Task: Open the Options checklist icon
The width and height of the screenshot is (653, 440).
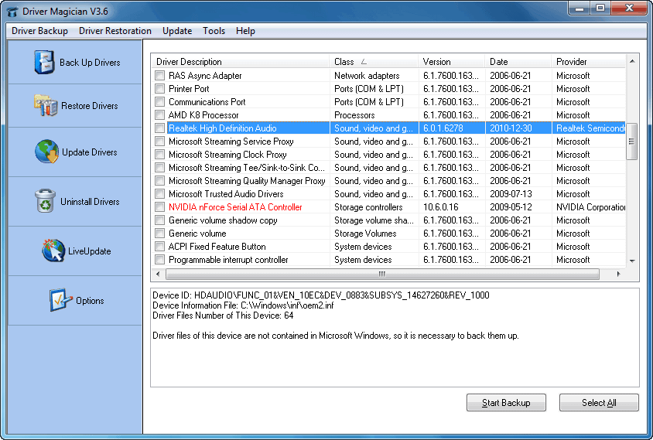Action: (x=60, y=301)
